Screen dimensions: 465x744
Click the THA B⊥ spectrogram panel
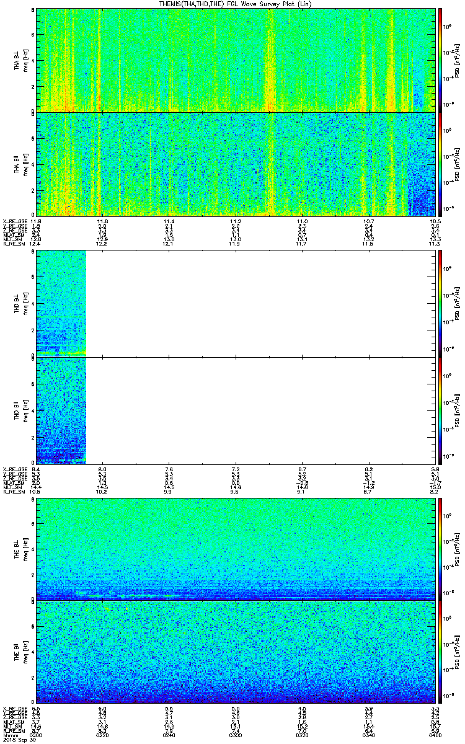click(x=236, y=60)
